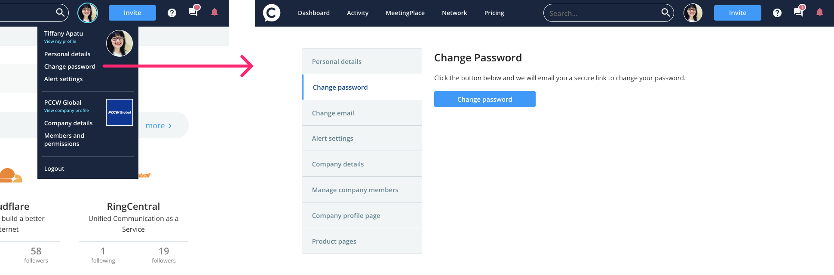Click inside the Search... input field
This screenshot has width=834, height=275.
pyautogui.click(x=602, y=13)
